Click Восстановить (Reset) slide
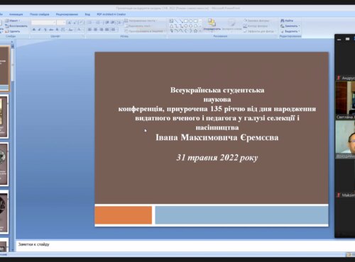355x262 pixels. 16,25
